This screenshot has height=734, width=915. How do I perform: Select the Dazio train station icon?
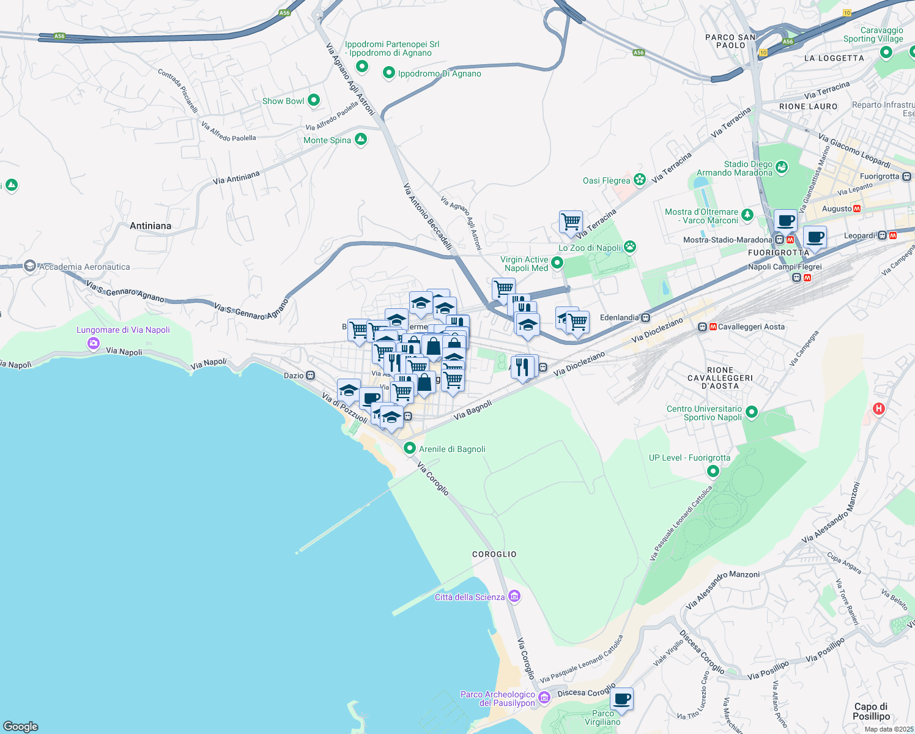311,375
